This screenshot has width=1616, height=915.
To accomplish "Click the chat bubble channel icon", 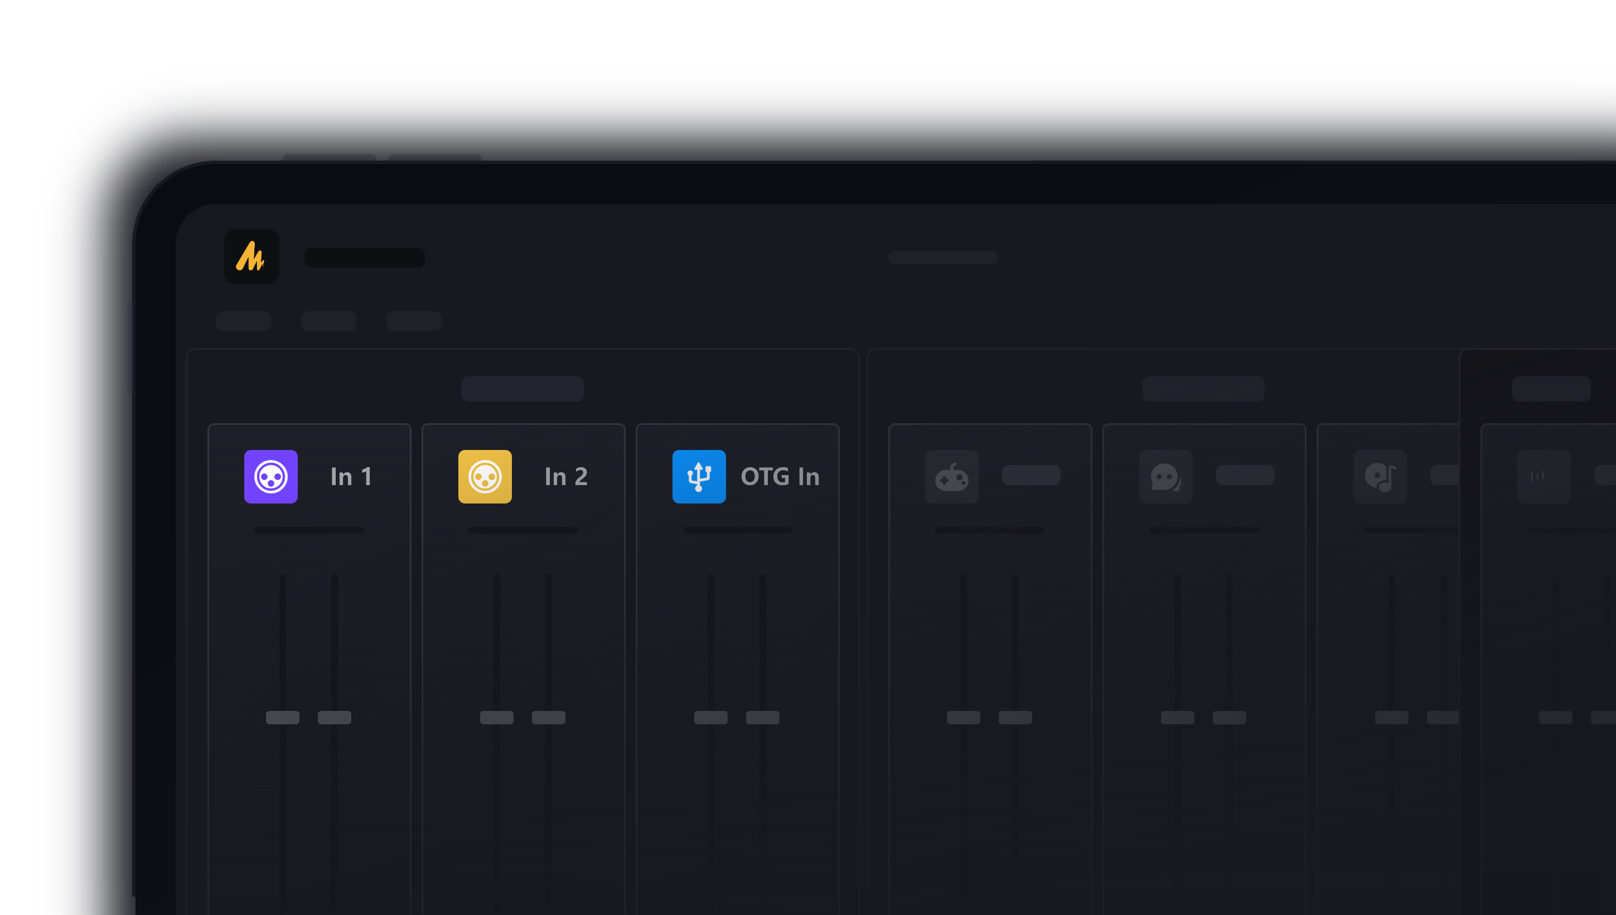I will [x=1165, y=476].
